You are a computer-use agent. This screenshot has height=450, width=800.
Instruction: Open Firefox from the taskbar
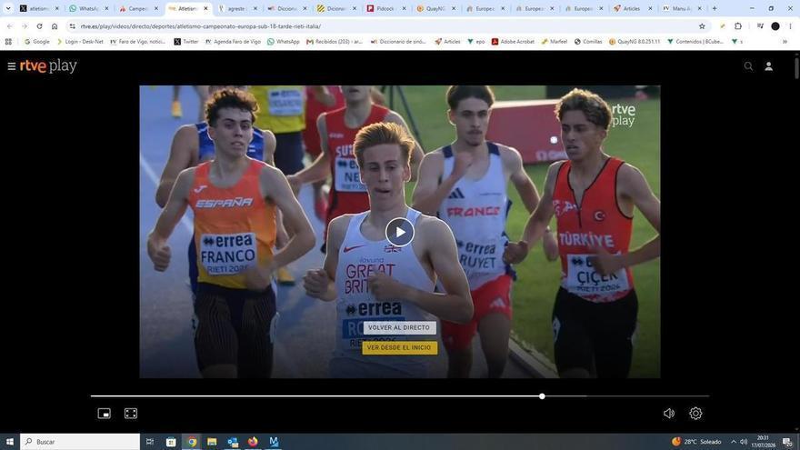253,442
